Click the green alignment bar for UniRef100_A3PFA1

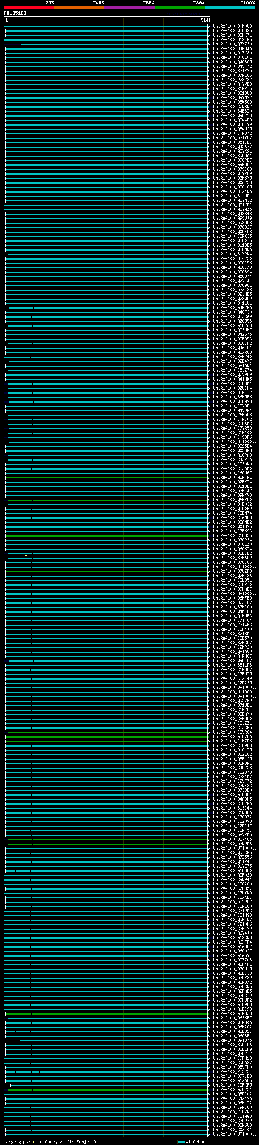[107, 478]
